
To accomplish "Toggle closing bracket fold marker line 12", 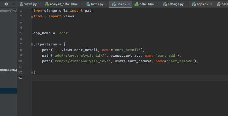I will pyautogui.click(x=32, y=72).
